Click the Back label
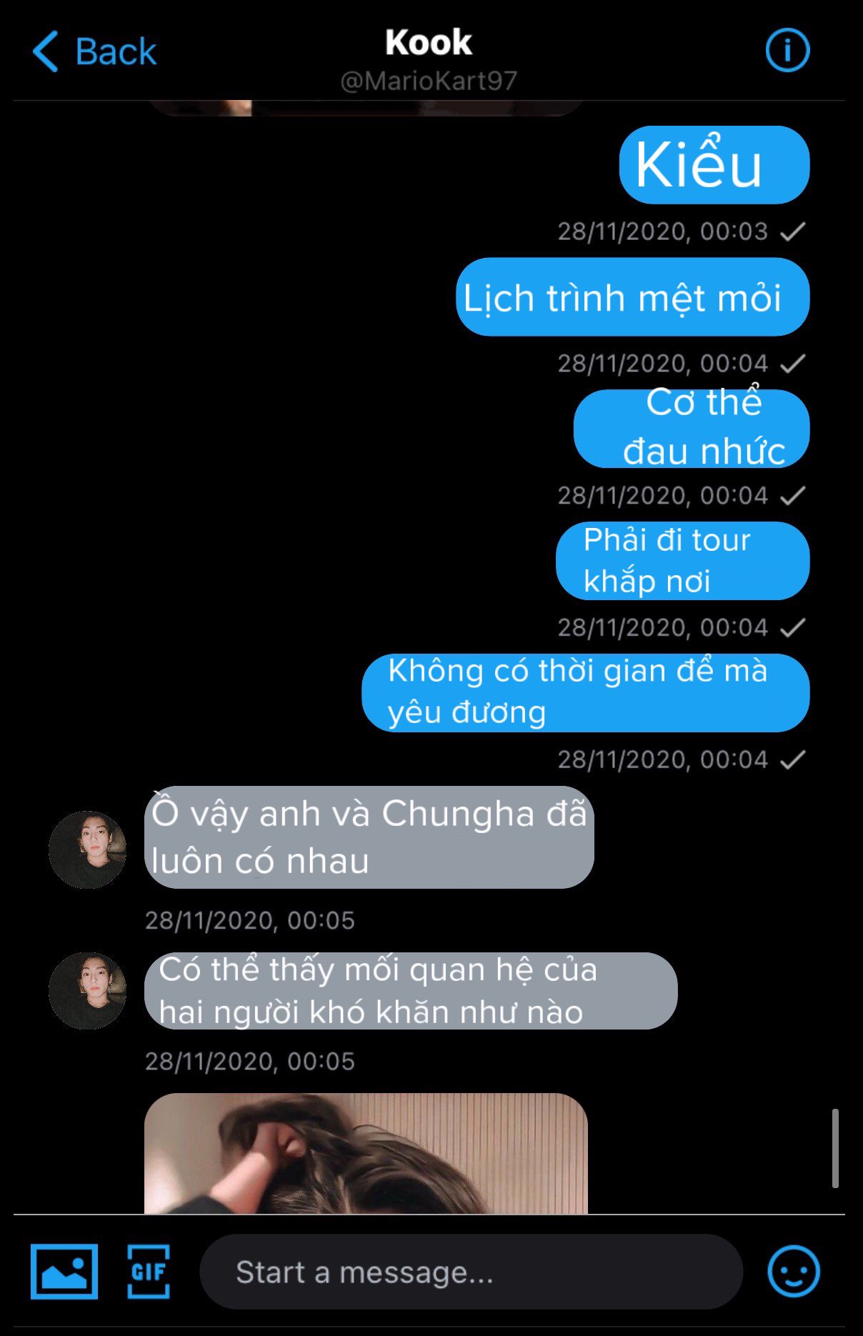The height and width of the screenshot is (1336, 863). point(116,51)
